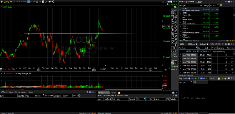Open timeframe dropdown arrow after W
This screenshot has height=114, width=235.
(x=34, y=2)
